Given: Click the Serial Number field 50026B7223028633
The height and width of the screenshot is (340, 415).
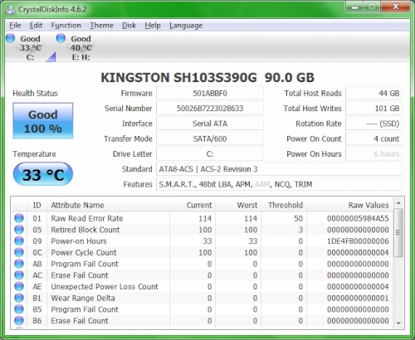Looking at the screenshot, I should [x=210, y=109].
